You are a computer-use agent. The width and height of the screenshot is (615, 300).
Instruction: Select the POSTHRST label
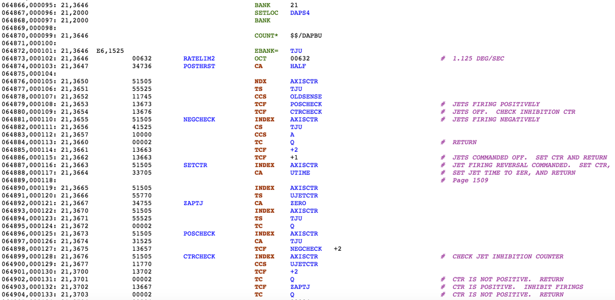[x=199, y=66]
